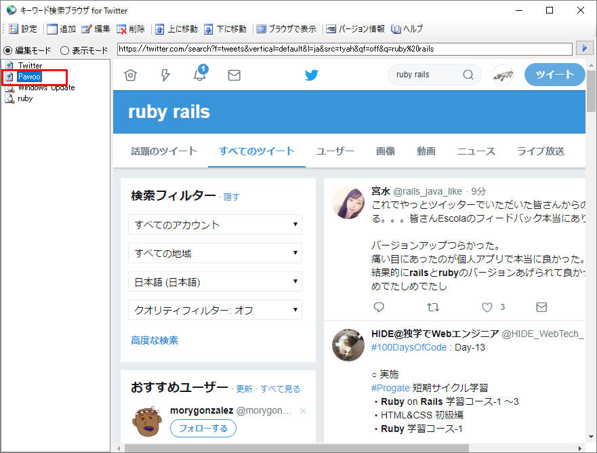Screen dimensions: 597x453
Task: Like 宮水's tweet with heart icon
Action: pyautogui.click(x=487, y=307)
